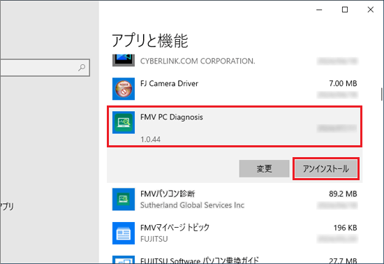Click the settings search input field
The width and height of the screenshot is (384, 264).
[45, 67]
